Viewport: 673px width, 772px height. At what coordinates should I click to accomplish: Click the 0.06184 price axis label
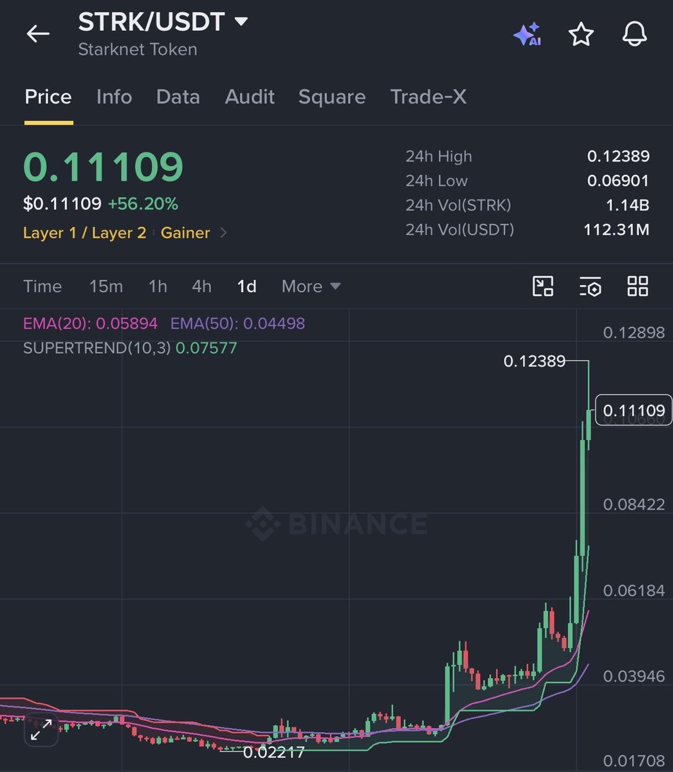634,591
